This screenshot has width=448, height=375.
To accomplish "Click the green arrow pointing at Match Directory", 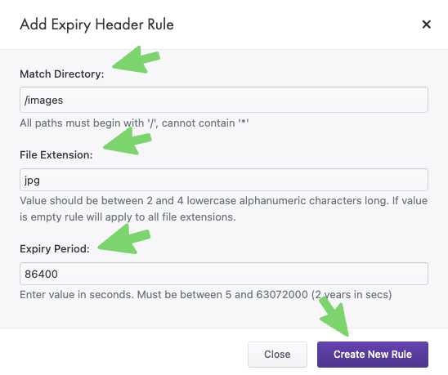I will (x=136, y=60).
